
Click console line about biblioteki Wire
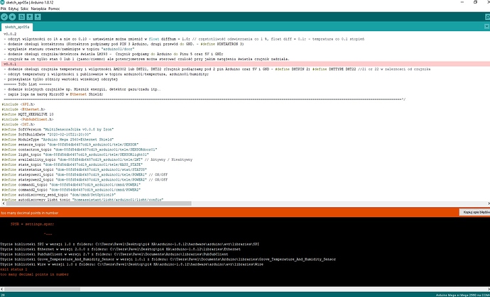pos(132,264)
